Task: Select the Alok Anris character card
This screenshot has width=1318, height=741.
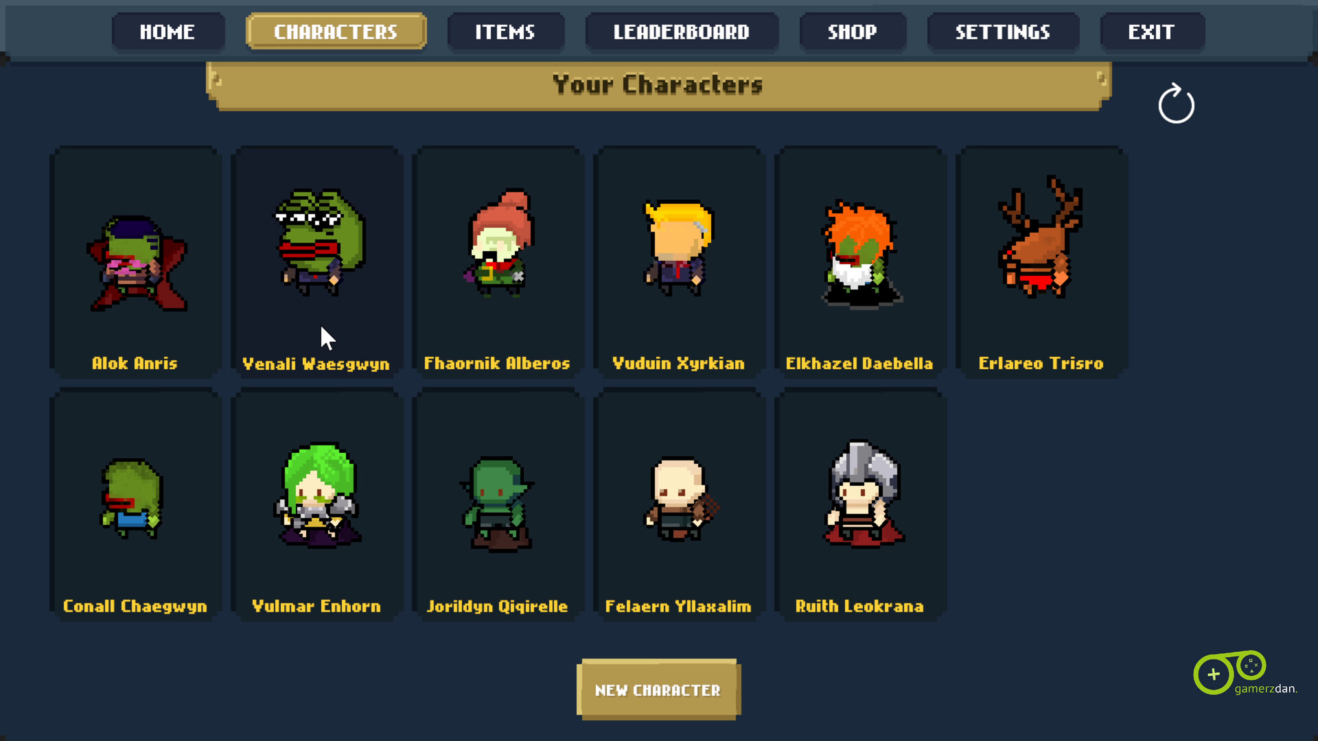Action: click(x=136, y=262)
